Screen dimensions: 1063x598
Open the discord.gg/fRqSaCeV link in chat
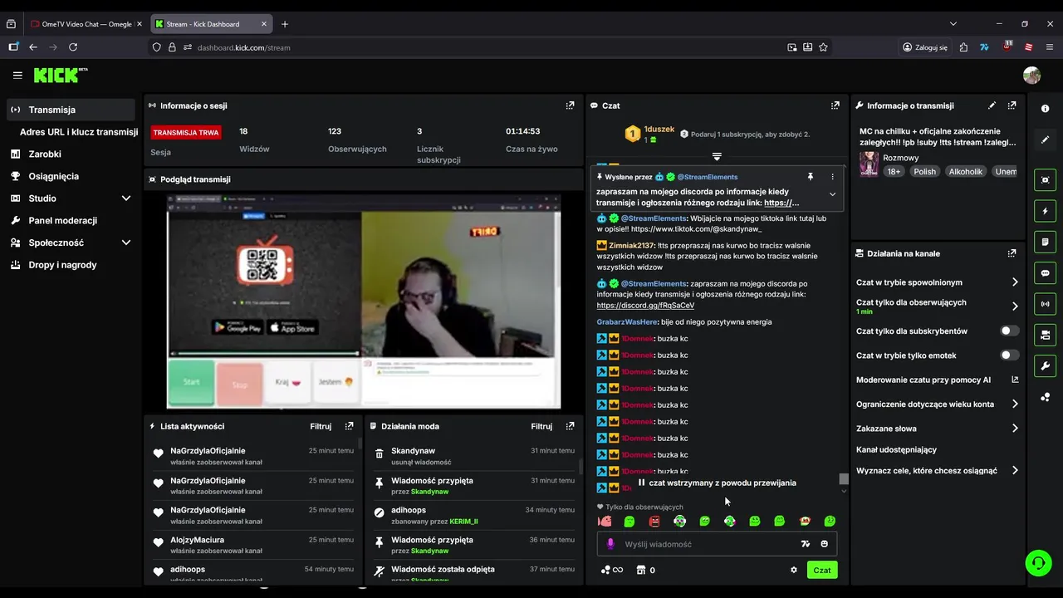pos(645,305)
